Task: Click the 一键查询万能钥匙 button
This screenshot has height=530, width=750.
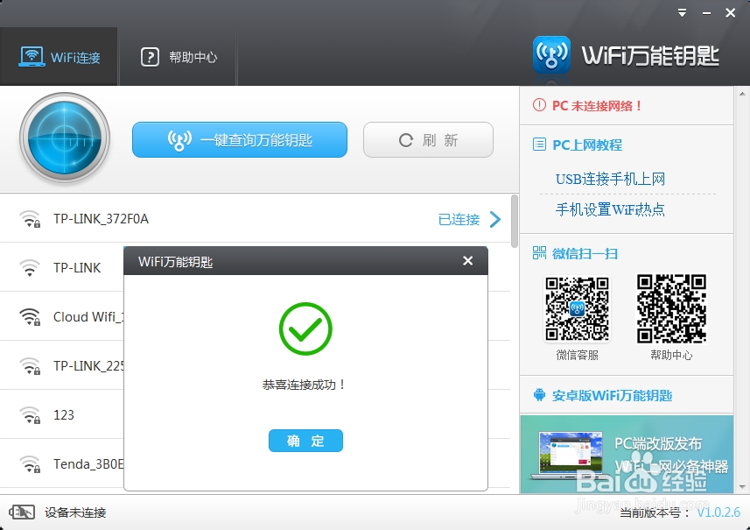Action: 240,140
